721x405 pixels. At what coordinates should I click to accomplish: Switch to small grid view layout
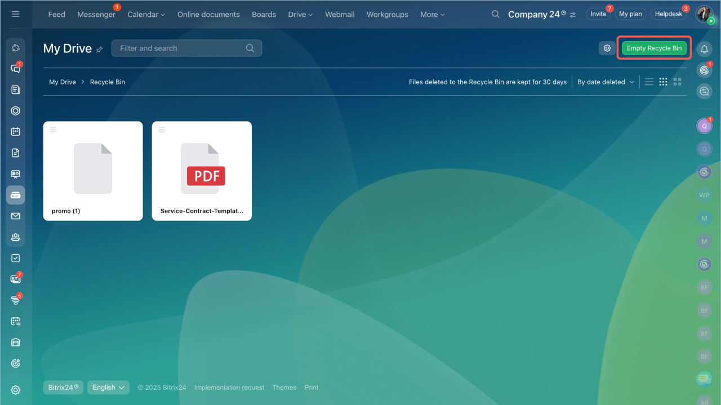point(663,82)
